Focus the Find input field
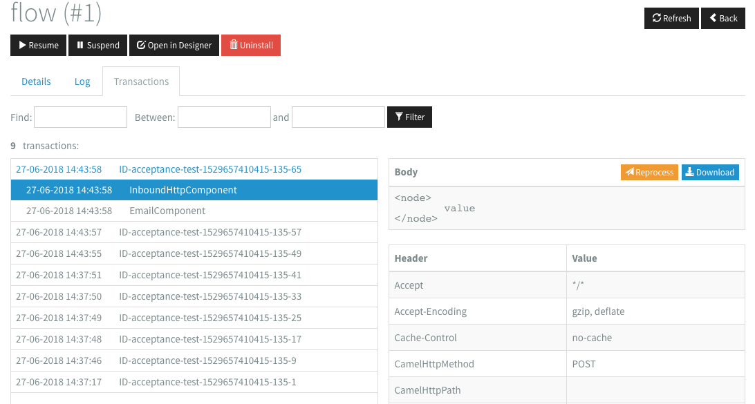 coord(80,117)
